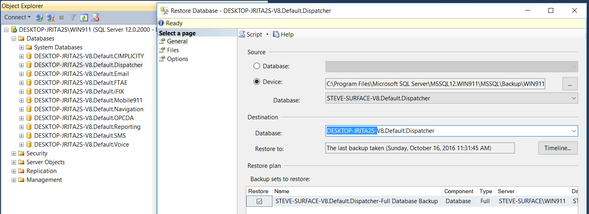Viewport: 589px width, 214px height.
Task: Click the Server column header
Action: click(x=532, y=191)
